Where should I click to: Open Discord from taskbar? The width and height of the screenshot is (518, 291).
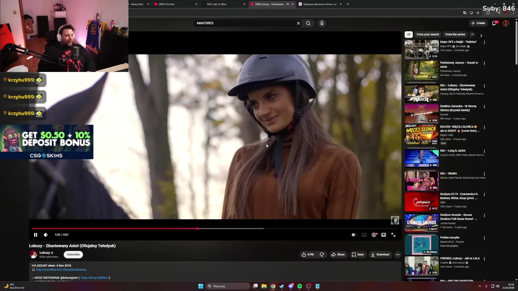pyautogui.click(x=291, y=286)
